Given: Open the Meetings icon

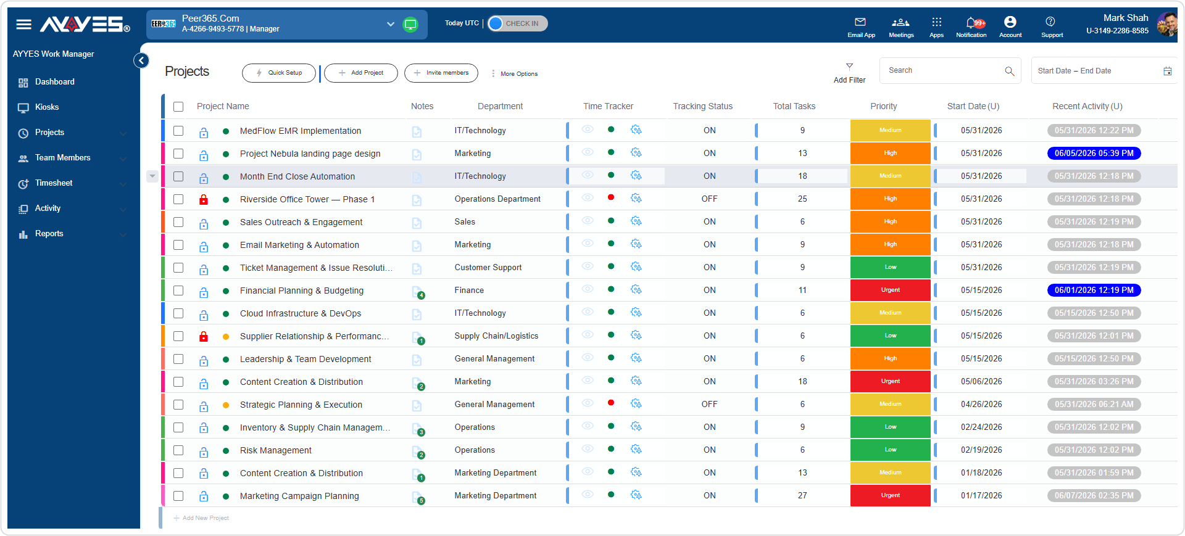Looking at the screenshot, I should click(900, 22).
